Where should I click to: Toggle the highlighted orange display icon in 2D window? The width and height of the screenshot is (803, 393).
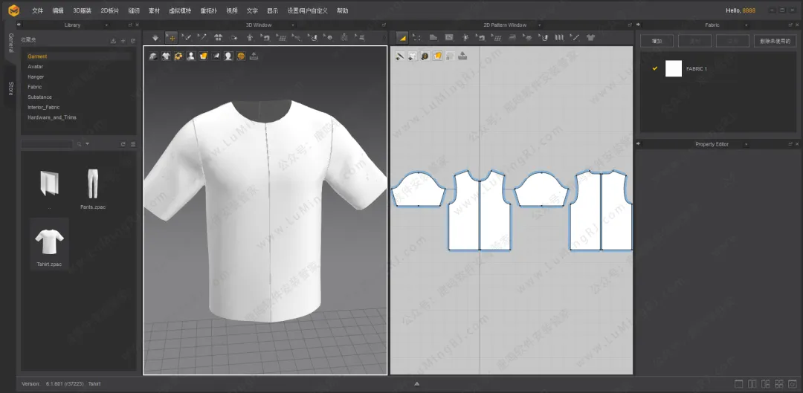pyautogui.click(x=437, y=56)
